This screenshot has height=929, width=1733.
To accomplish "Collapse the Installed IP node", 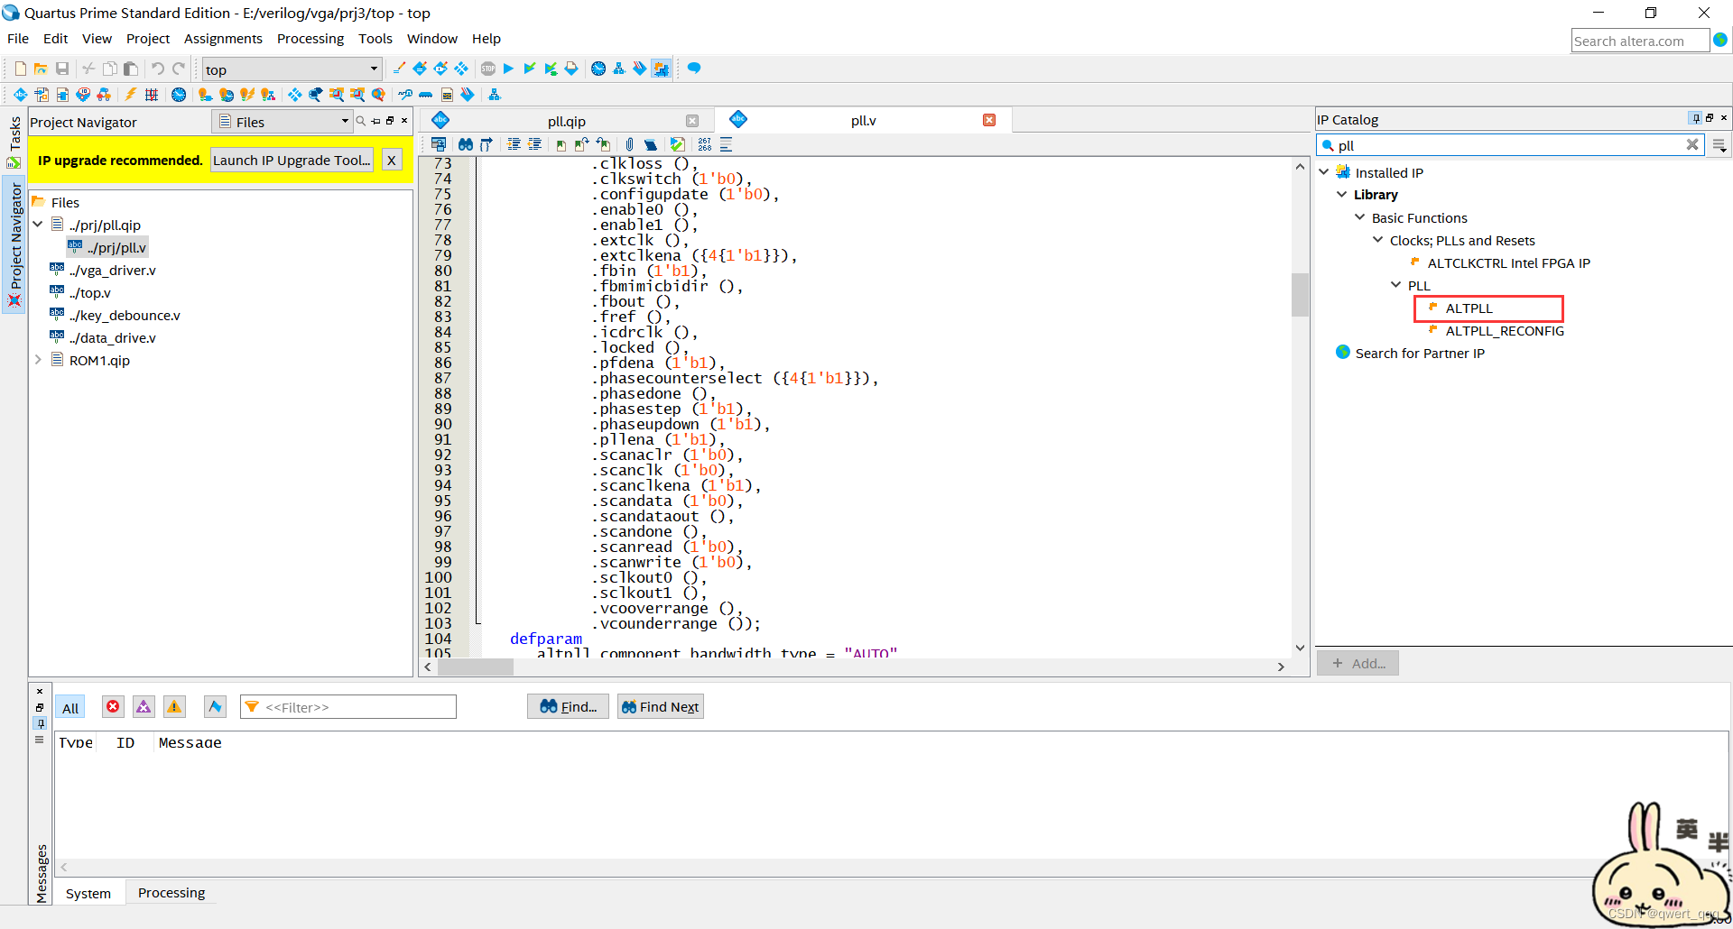I will tap(1324, 172).
